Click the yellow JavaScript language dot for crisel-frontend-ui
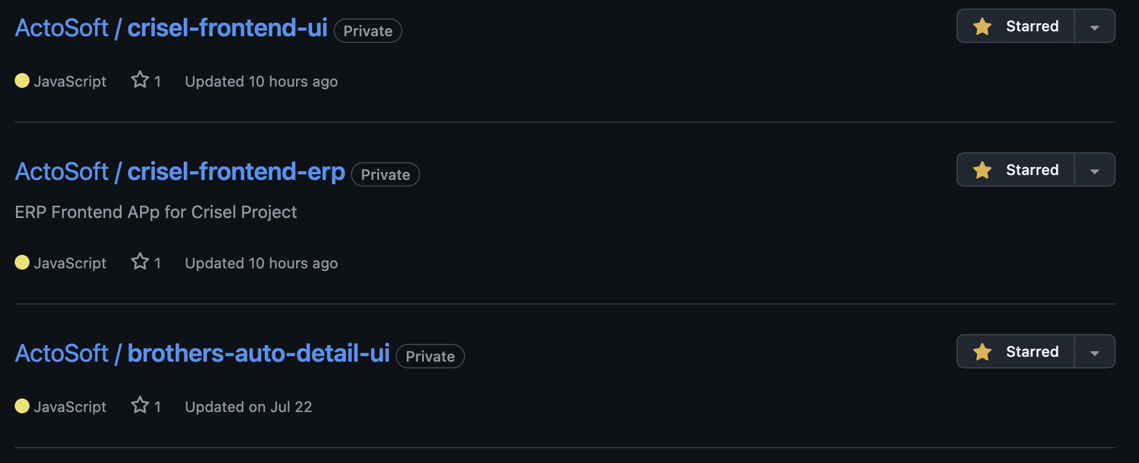The image size is (1139, 463). [x=22, y=80]
